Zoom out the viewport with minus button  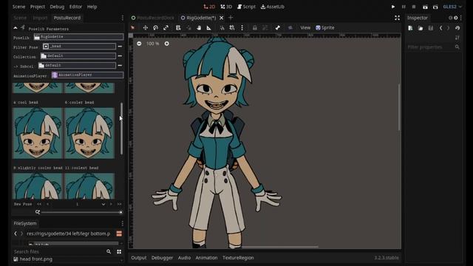pyautogui.click(x=139, y=44)
